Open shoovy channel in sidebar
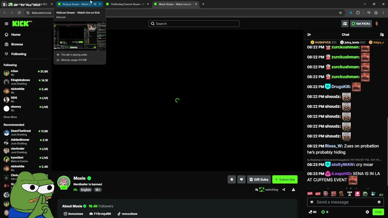388x218 pixels. pyautogui.click(x=26, y=108)
